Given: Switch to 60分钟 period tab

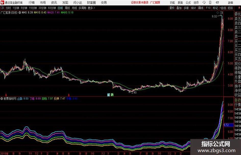Looking at the screenshot, I should tap(52, 8).
